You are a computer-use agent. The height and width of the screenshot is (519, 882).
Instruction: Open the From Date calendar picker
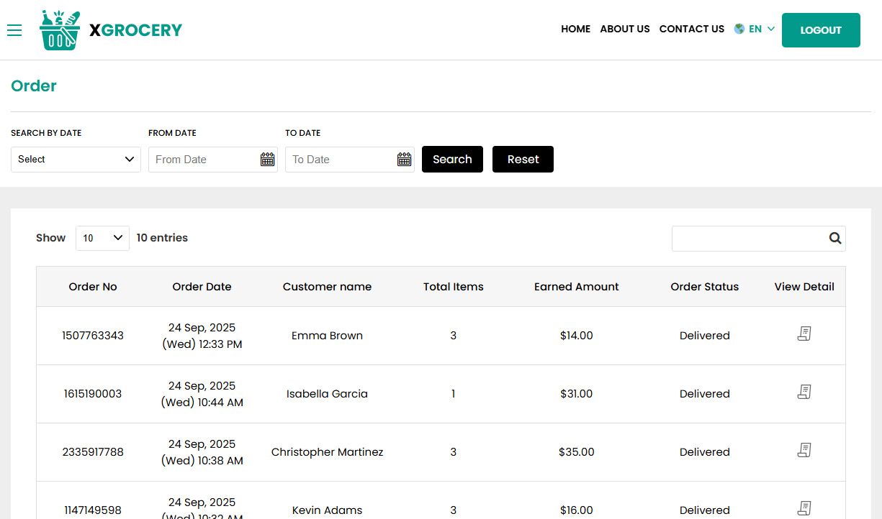(267, 159)
